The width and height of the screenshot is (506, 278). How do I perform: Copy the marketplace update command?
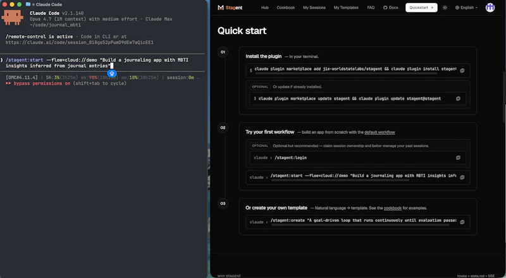coord(458,99)
